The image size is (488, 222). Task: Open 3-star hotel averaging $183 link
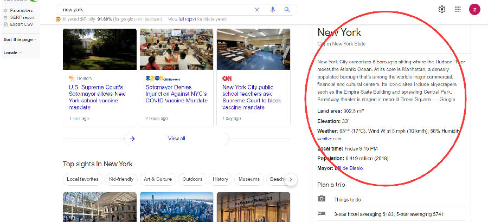pyautogui.click(x=389, y=214)
